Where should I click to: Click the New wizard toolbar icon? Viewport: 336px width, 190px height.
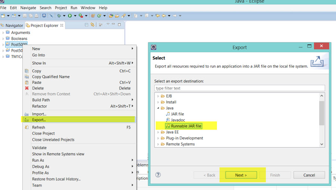(3, 16)
